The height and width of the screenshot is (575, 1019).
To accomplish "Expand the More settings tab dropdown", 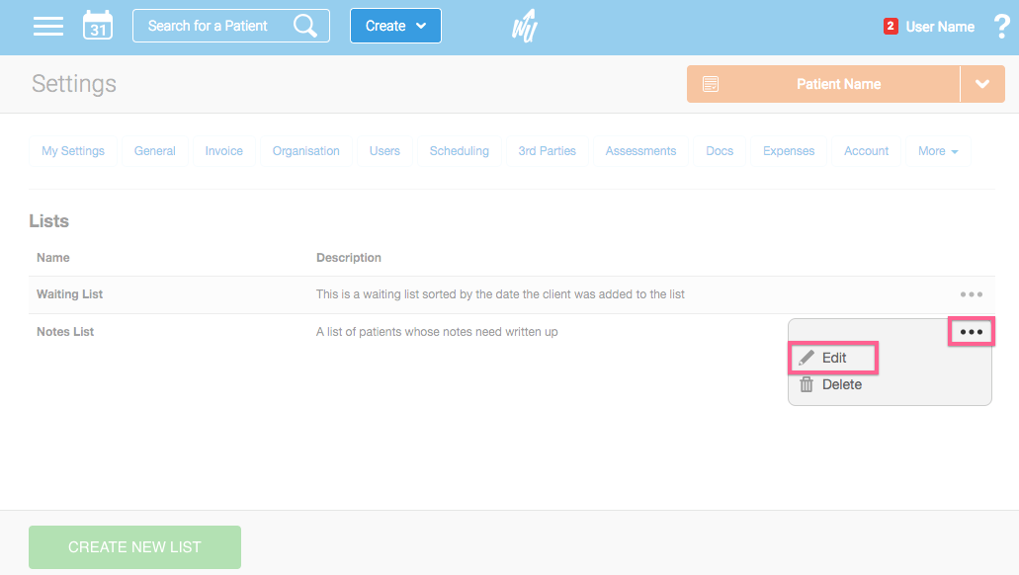I will pos(937,151).
